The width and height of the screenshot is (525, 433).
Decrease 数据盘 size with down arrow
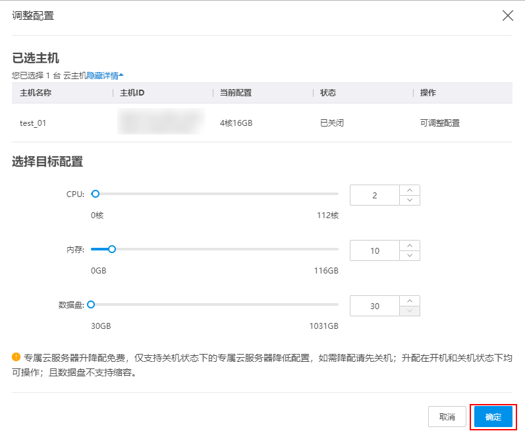click(410, 311)
